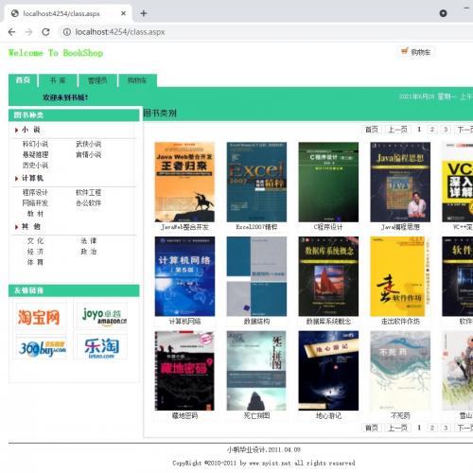Viewport: 473px width, 473px height.
Task: Open the 购物车 link beside cart icon
Action: (421, 52)
